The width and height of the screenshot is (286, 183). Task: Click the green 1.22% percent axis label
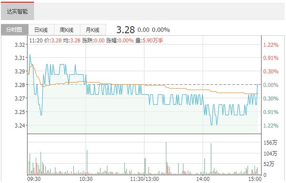click(271, 126)
